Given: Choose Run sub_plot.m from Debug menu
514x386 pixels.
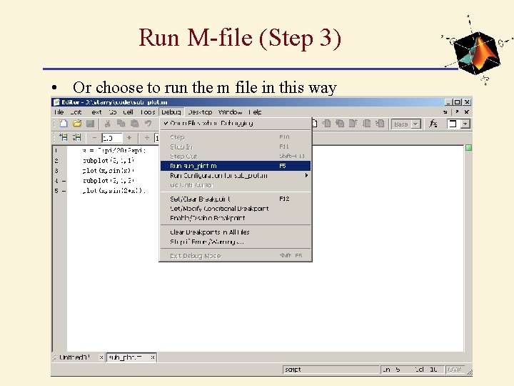Looking at the screenshot, I should (236, 166).
